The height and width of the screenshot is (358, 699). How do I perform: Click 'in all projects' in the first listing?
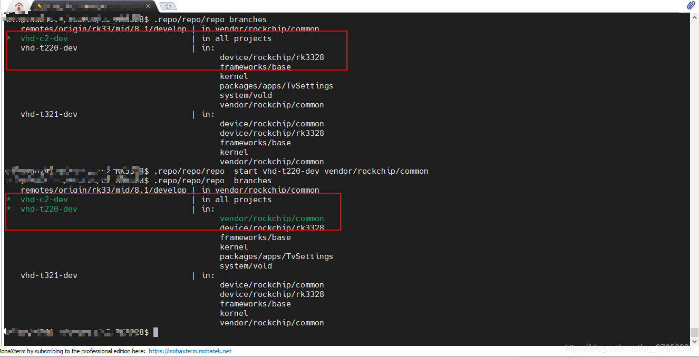click(x=237, y=38)
